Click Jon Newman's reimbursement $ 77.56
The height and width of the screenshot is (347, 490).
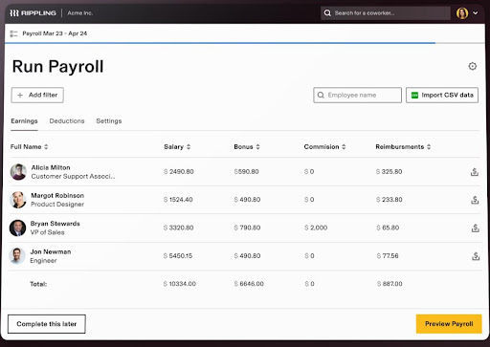coord(388,256)
